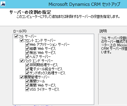This screenshot has height=106, width=127.
Task: Click the Microsoft Dynamics CRM セットアップ title
Action: [x=84, y=4]
